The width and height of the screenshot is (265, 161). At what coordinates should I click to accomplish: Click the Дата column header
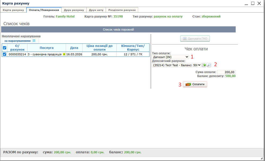[74, 48]
